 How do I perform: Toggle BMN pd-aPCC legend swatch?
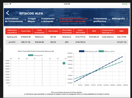point(101,51)
